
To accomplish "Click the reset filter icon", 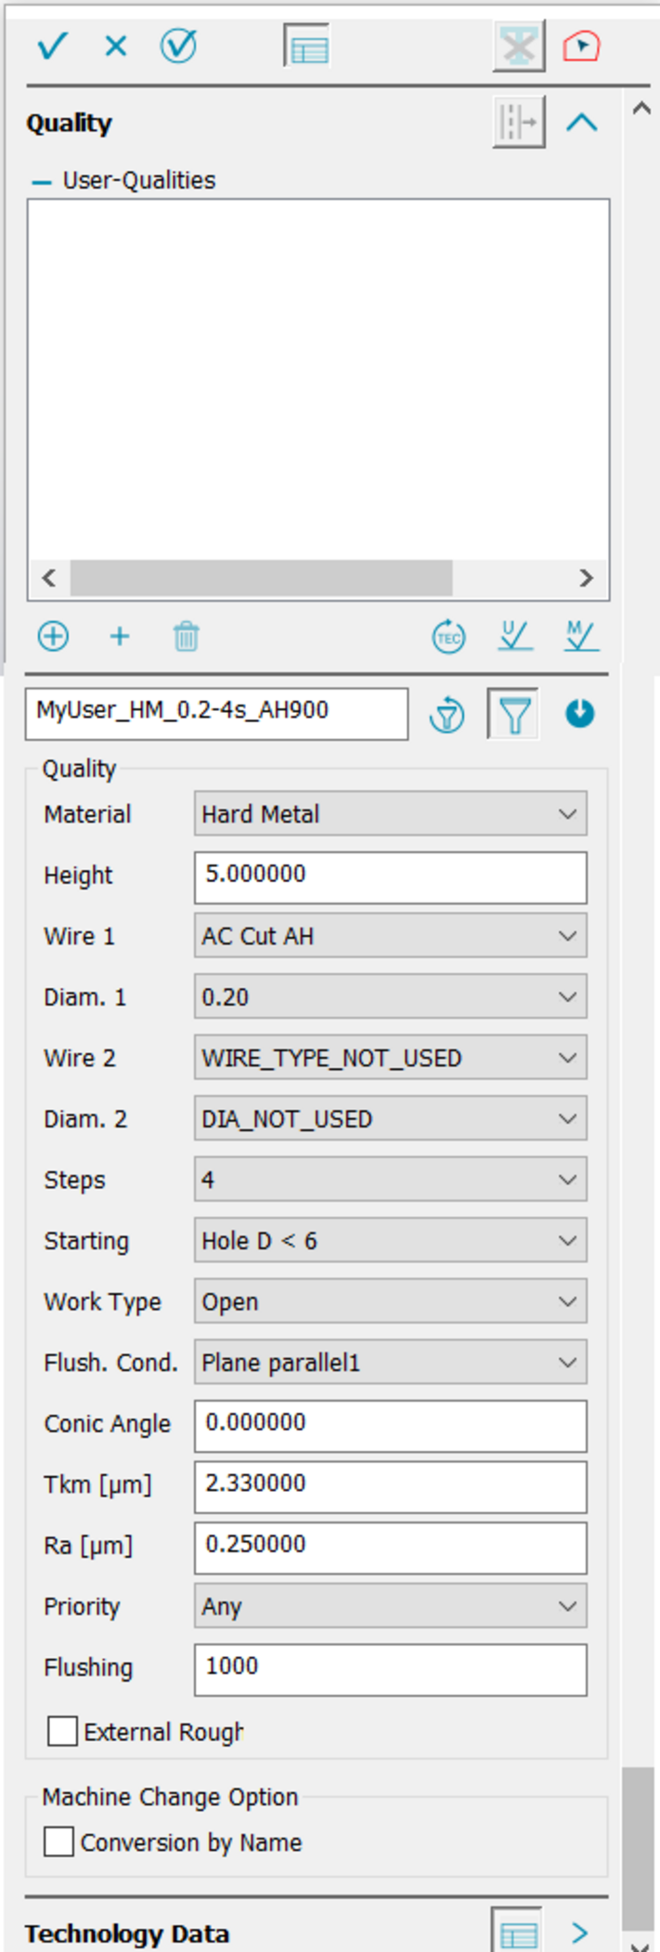I will [x=447, y=715].
